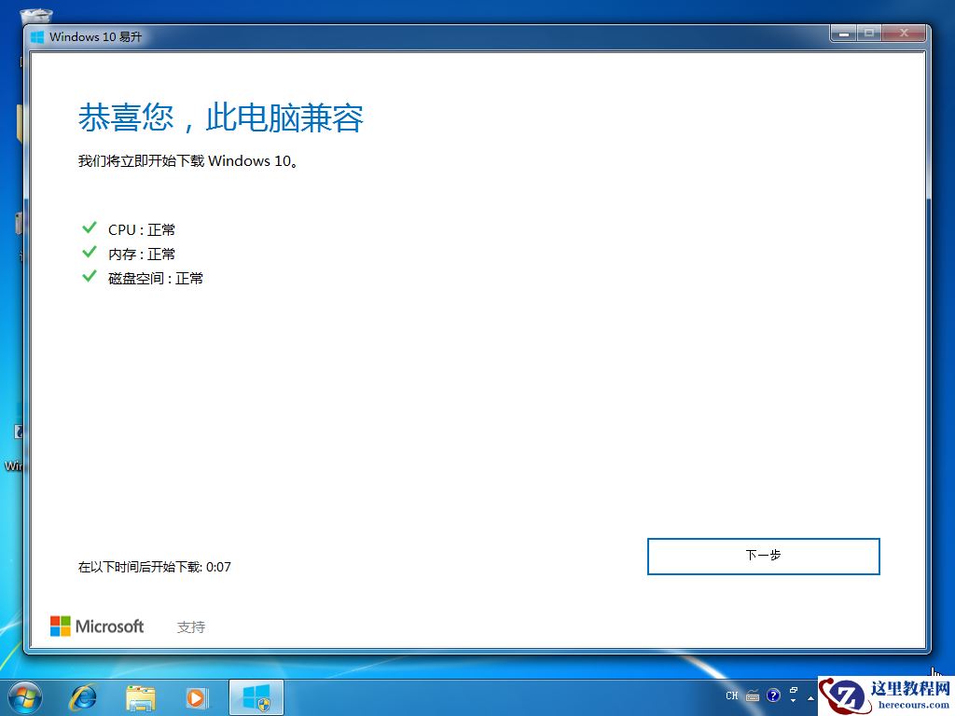This screenshot has width=955, height=716.
Task: Open the CH input language selector
Action: [732, 695]
